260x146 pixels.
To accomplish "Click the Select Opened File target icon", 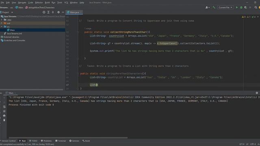I will (x=44, y=12).
